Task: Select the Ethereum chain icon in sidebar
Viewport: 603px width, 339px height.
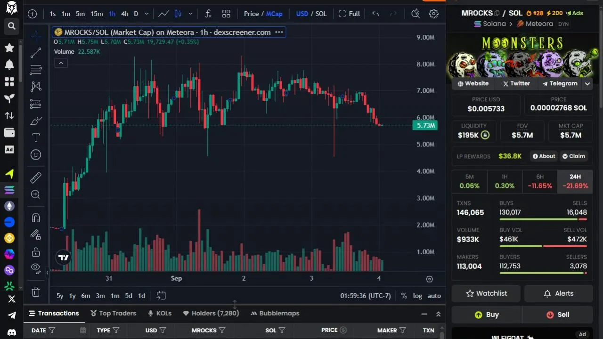Action: [9, 206]
